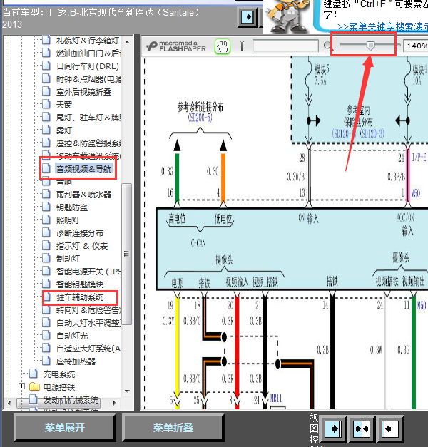Select 礼貌灯&行李箱灯 tree item
Viewport: 428px width, 447px height.
pos(87,41)
